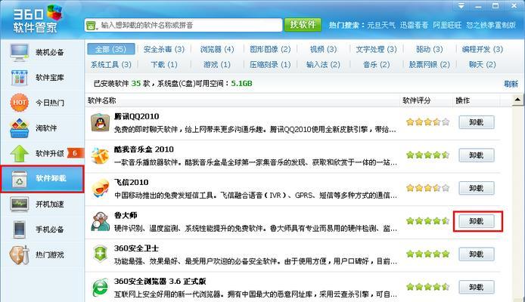
Task: Click the 腾讯QQ2010 star rating
Action: click(427, 122)
